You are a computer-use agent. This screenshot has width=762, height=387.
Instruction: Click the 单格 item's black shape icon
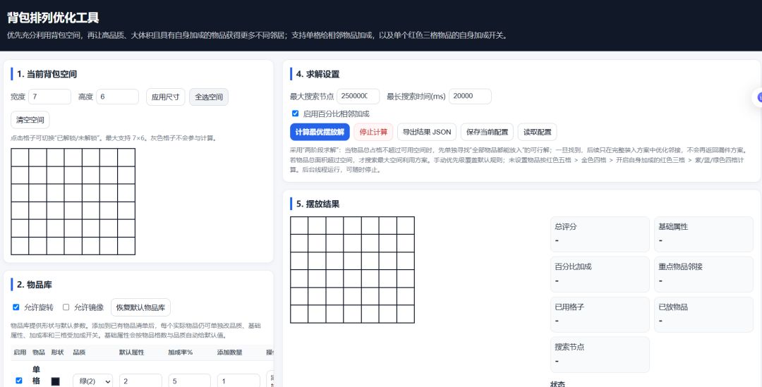pyautogui.click(x=56, y=381)
